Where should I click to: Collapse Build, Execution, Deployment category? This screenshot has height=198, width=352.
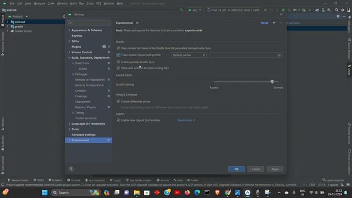click(69, 58)
